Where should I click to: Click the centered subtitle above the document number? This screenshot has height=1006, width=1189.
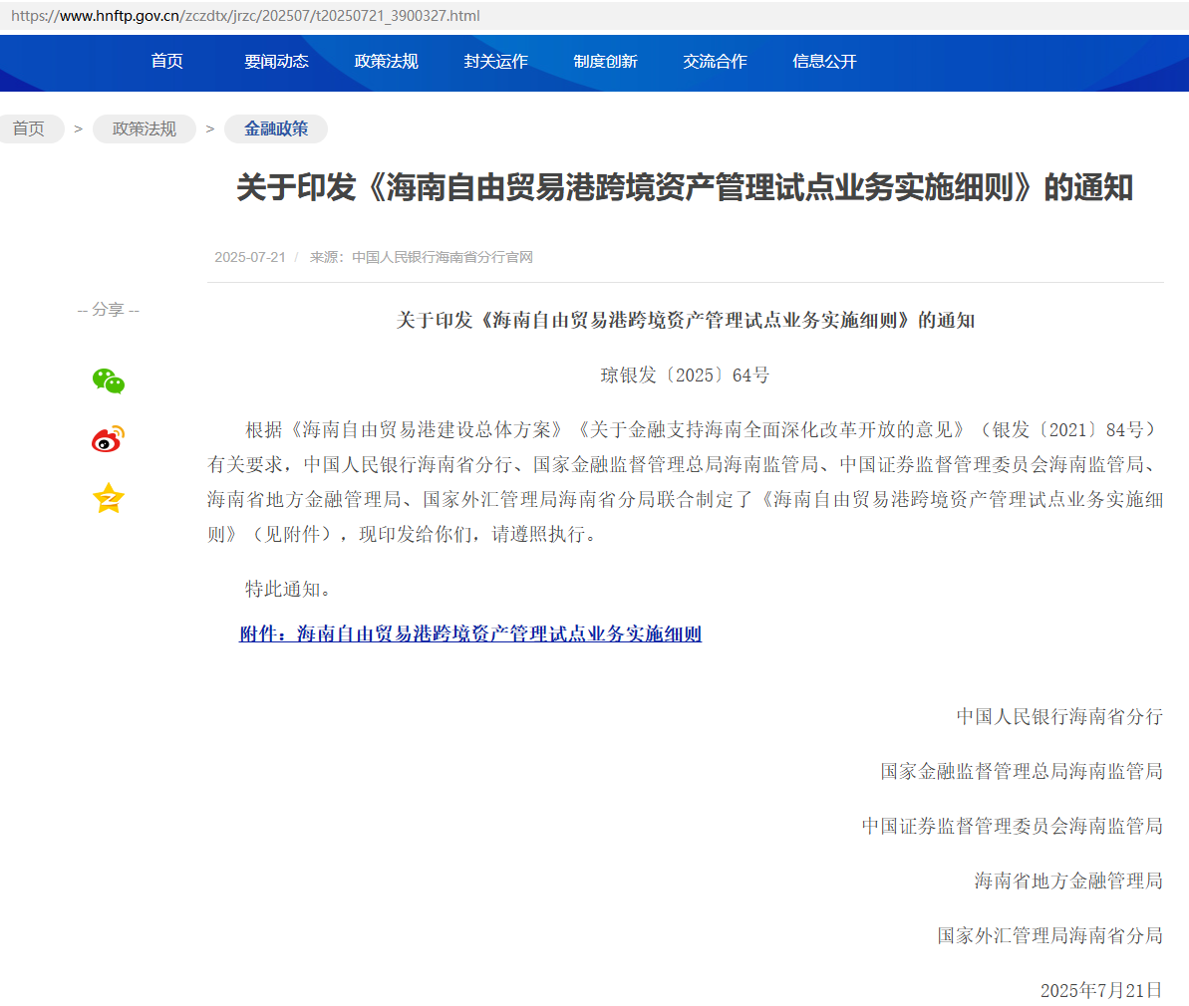685,321
